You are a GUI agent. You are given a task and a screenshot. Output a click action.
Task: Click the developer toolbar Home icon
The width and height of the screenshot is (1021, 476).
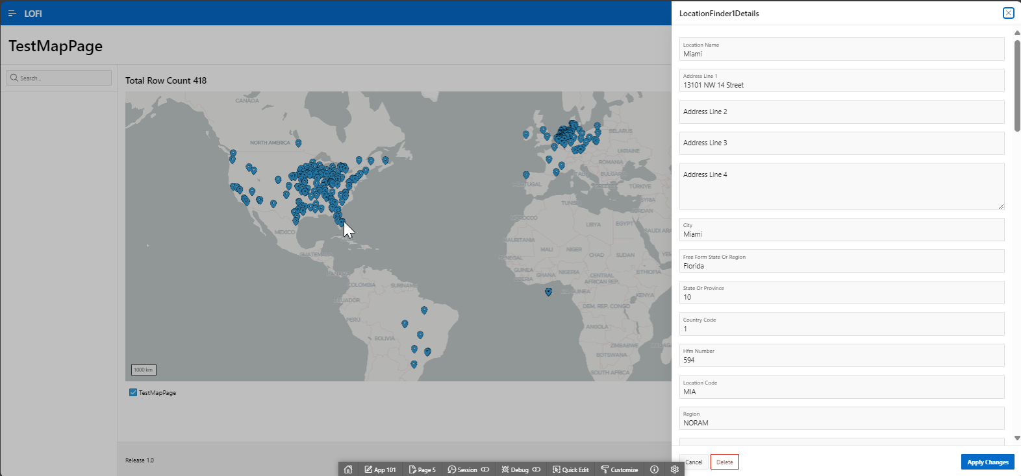(x=348, y=470)
